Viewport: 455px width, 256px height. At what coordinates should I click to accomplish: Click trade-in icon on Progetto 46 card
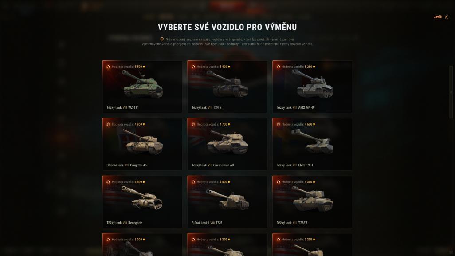pos(108,124)
